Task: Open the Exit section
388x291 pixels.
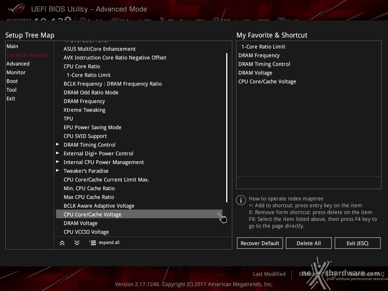Action: coord(11,99)
